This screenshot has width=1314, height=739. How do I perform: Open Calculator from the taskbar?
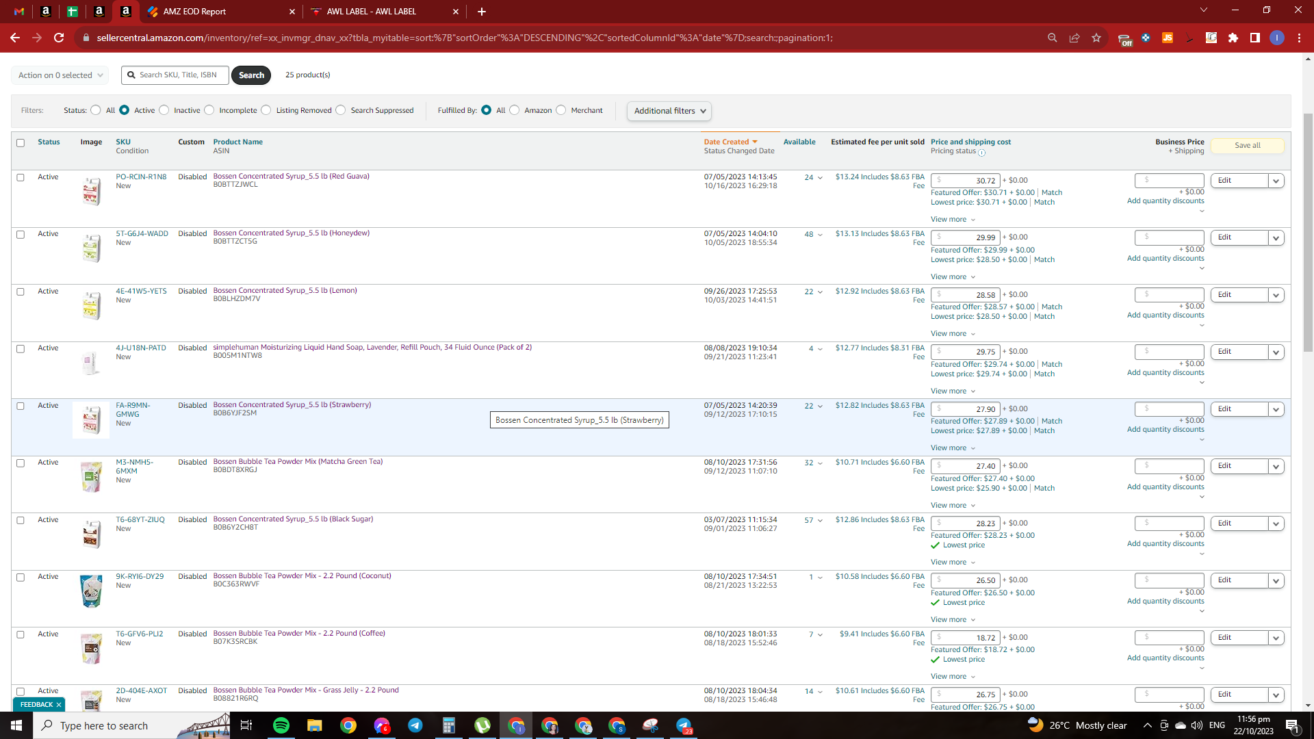449,725
